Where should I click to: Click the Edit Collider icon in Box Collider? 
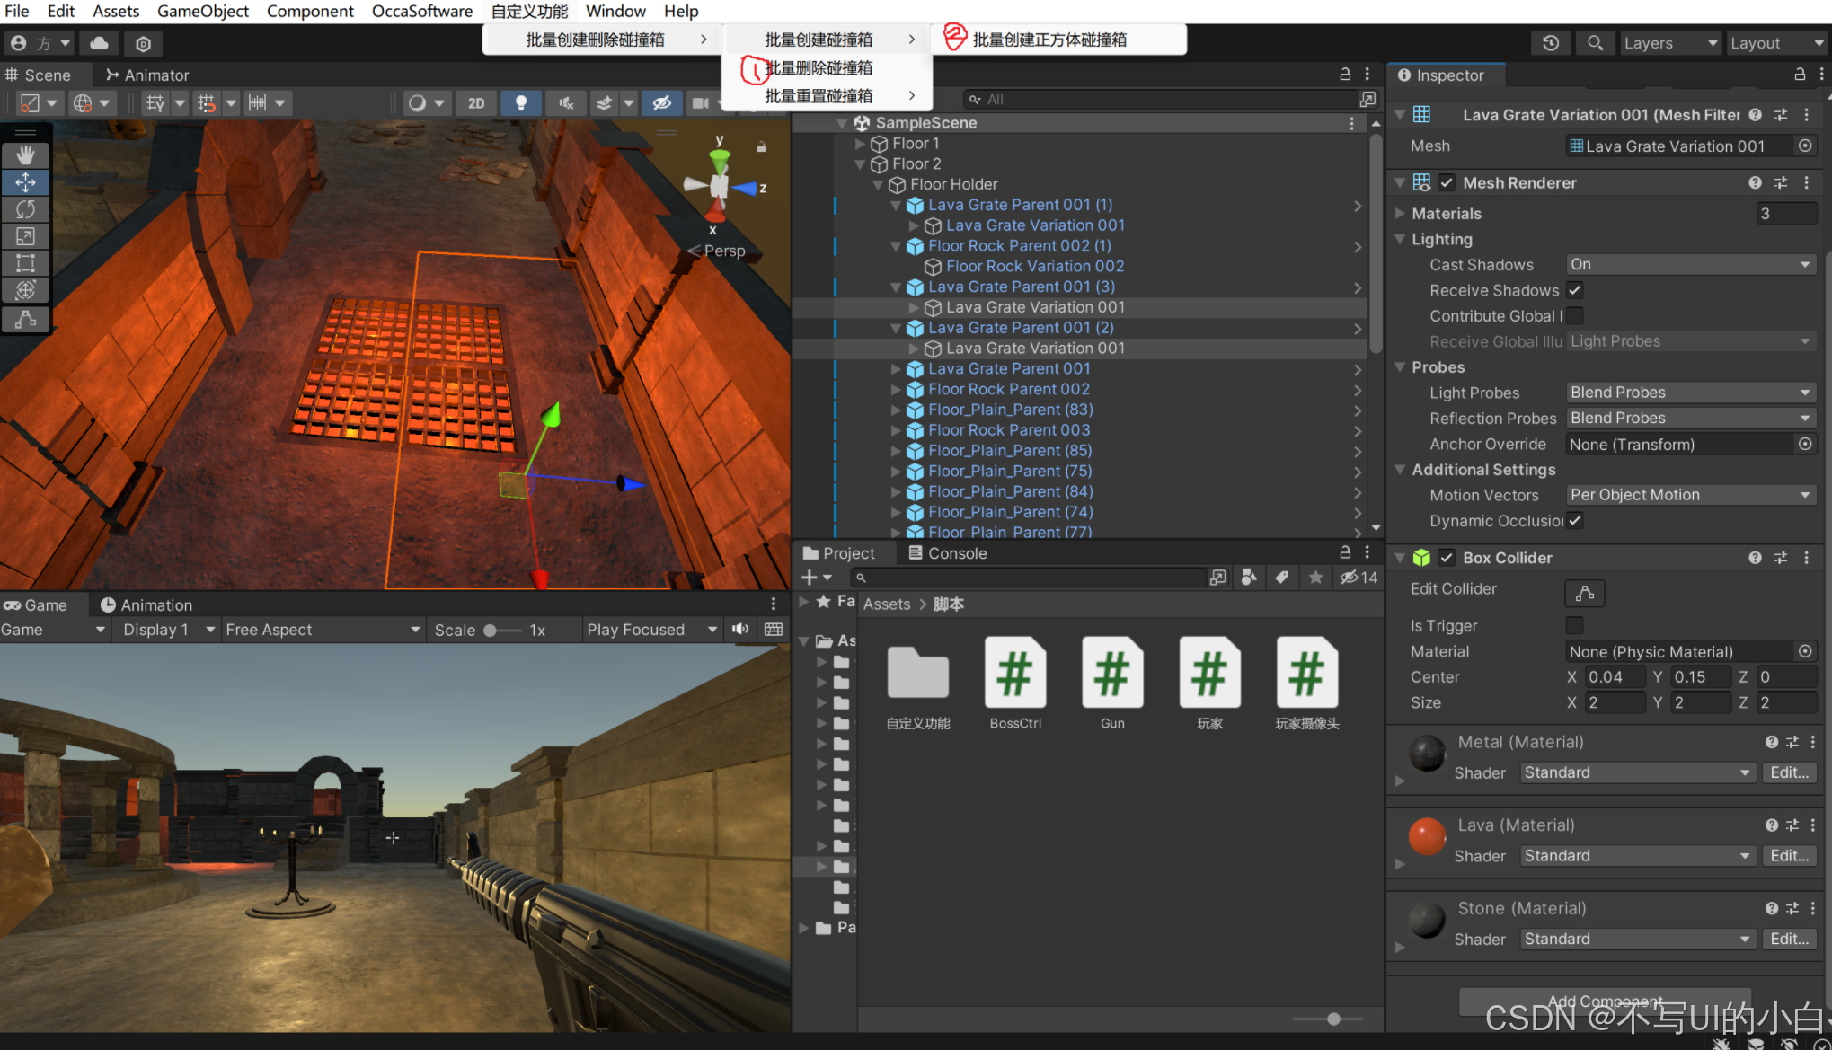(1584, 593)
